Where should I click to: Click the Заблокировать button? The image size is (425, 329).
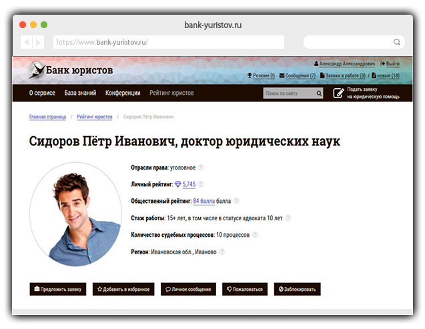pos(298,289)
